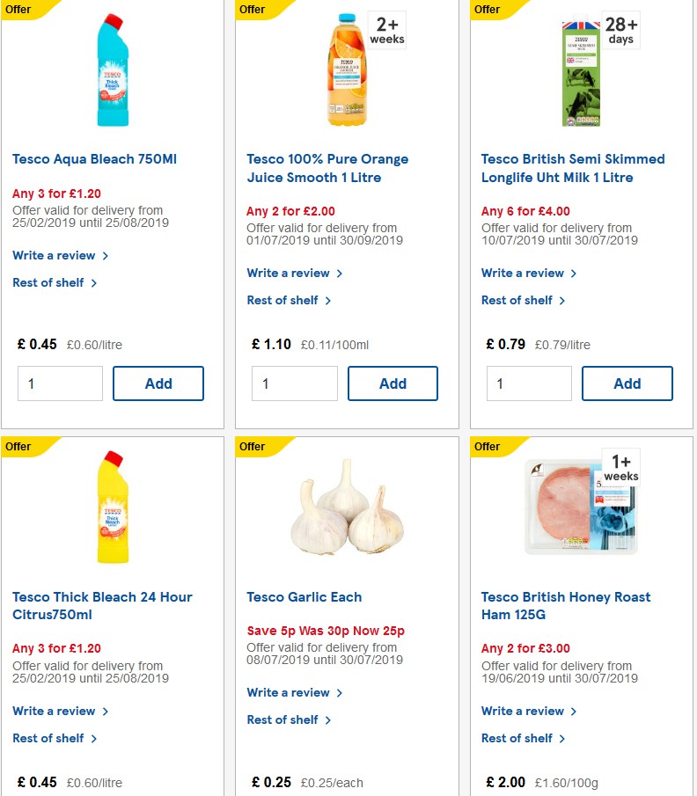This screenshot has width=697, height=796.
Task: Click the Offer flag on Tesco Aqua Bleach
Action: click(x=18, y=10)
